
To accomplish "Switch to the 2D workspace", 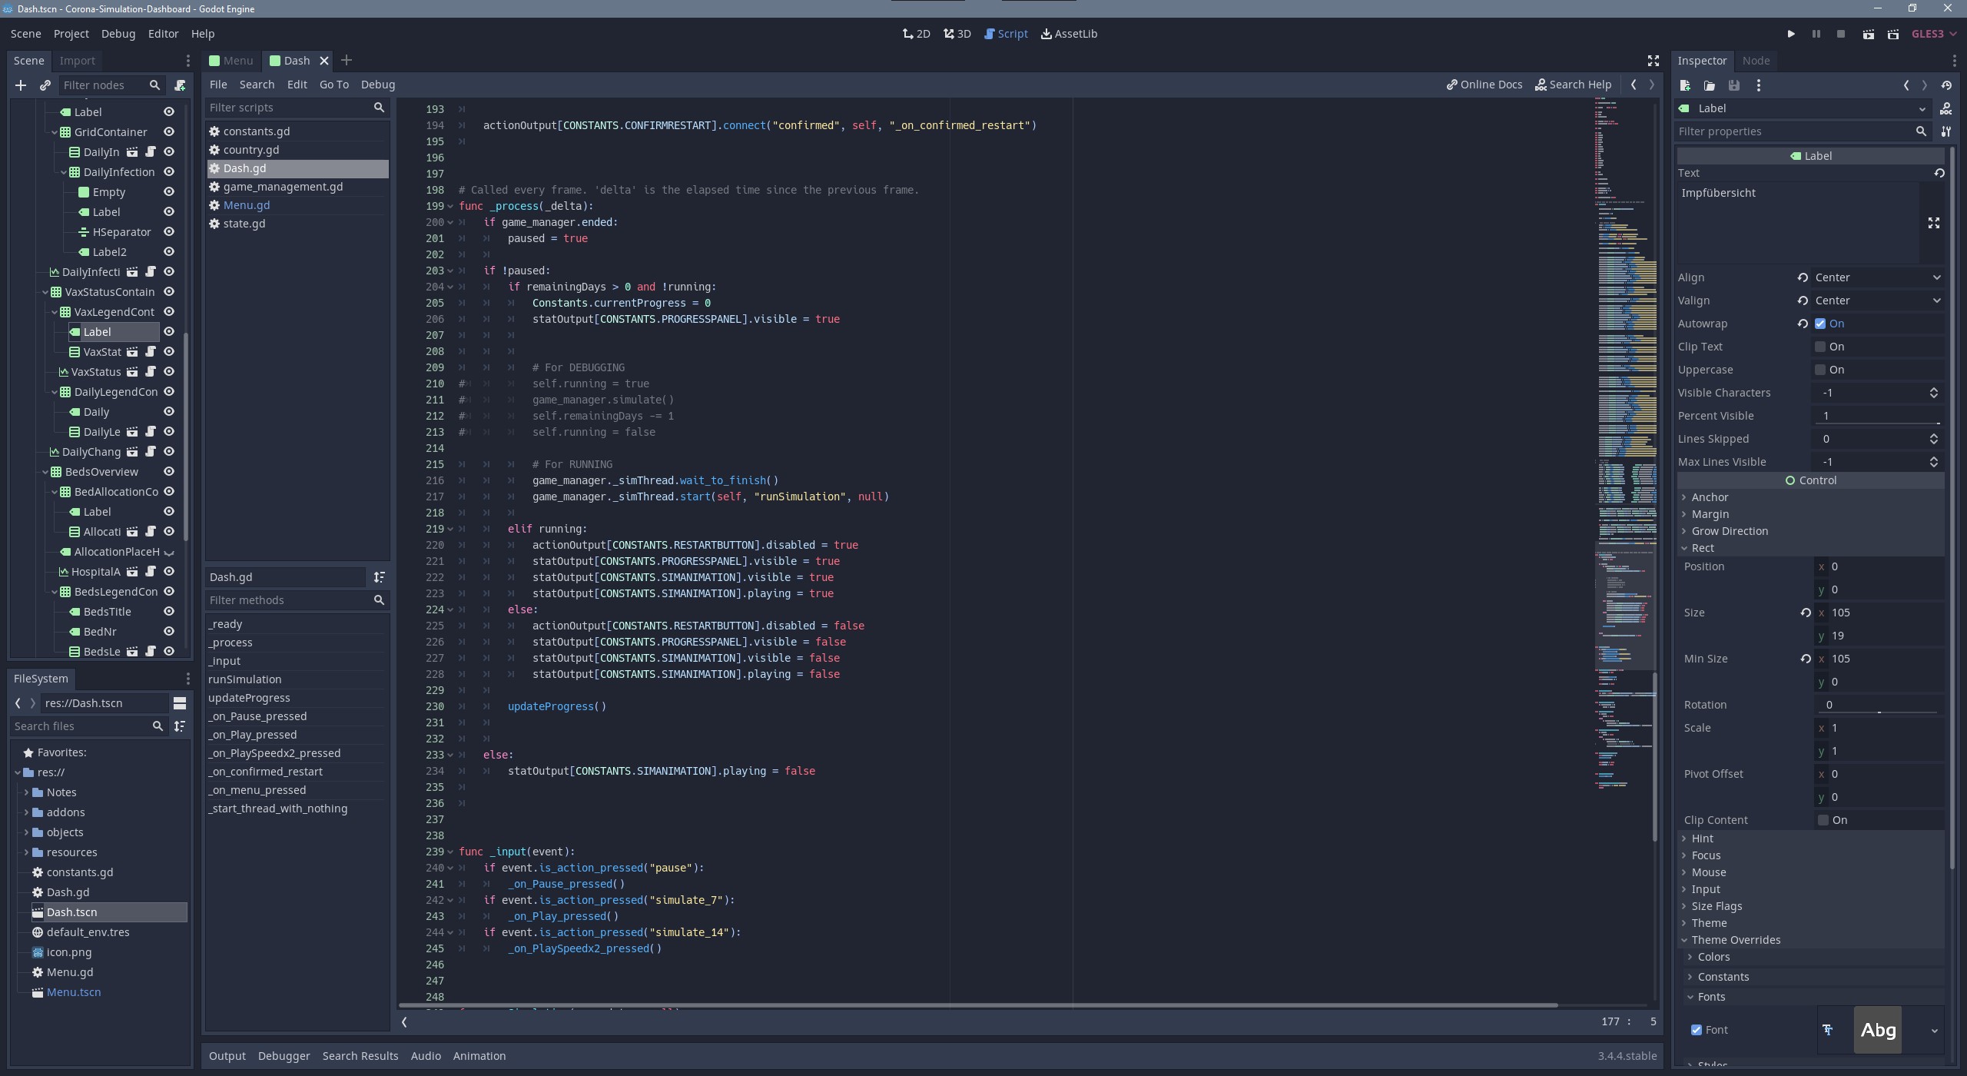I will [917, 34].
